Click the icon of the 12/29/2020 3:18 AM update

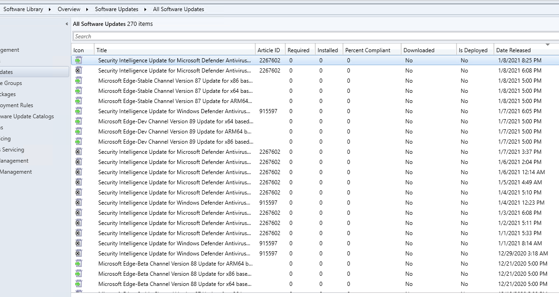pos(78,253)
